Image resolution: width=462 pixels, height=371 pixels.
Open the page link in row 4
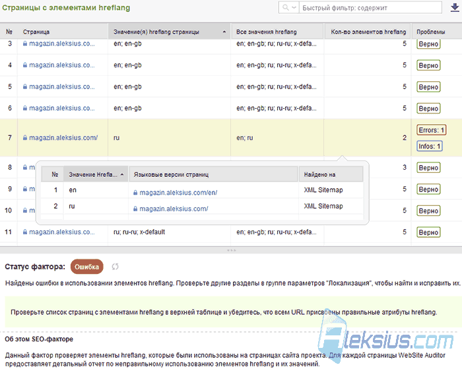click(62, 65)
